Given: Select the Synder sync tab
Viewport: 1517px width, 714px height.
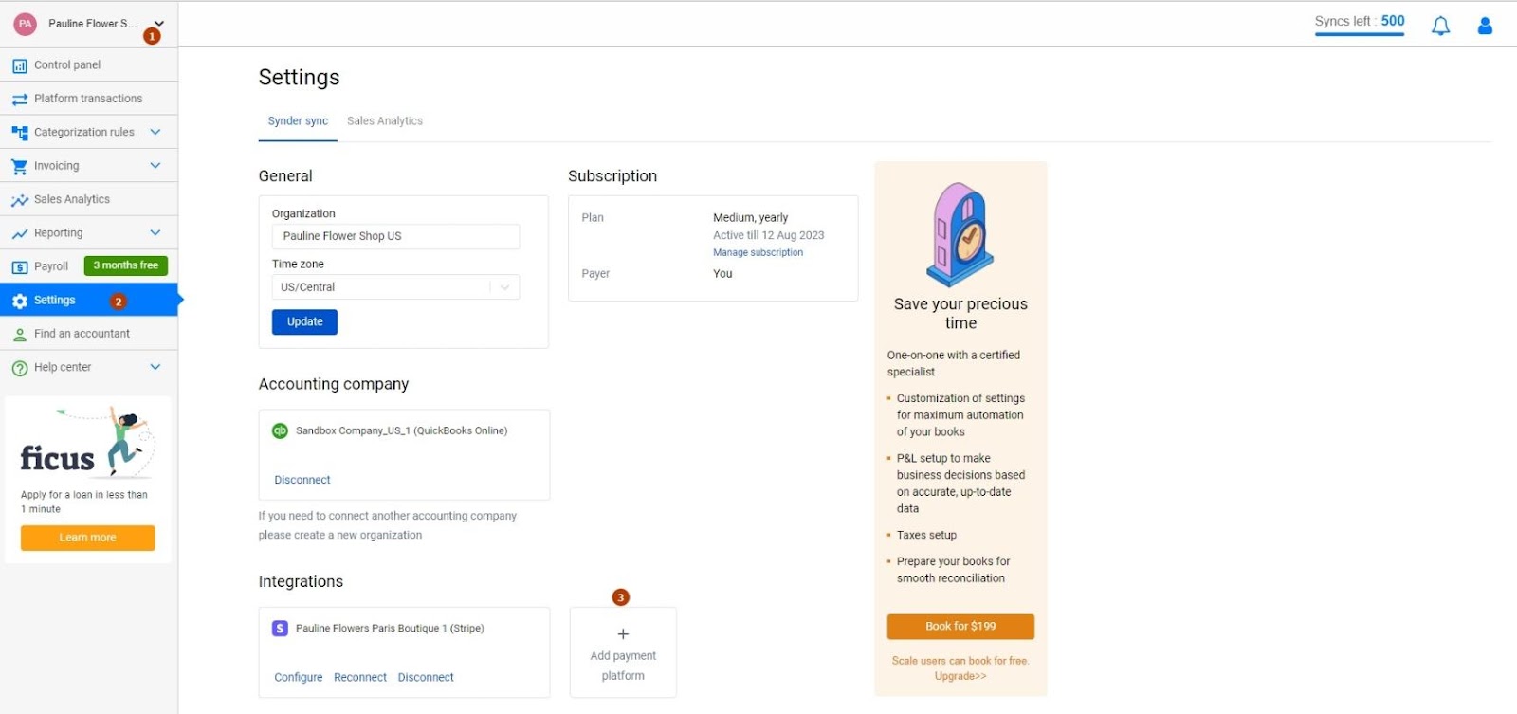Looking at the screenshot, I should pos(298,121).
